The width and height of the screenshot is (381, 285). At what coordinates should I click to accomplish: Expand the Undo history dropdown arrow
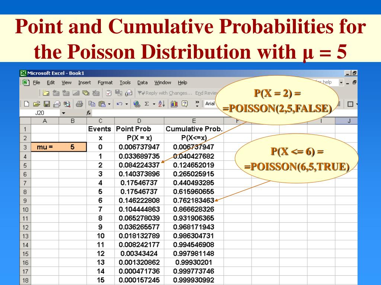(x=127, y=104)
